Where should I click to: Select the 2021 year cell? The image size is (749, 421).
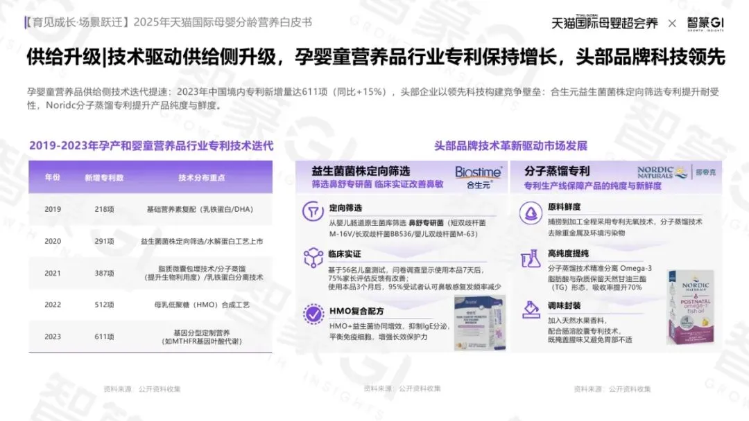[x=53, y=274]
